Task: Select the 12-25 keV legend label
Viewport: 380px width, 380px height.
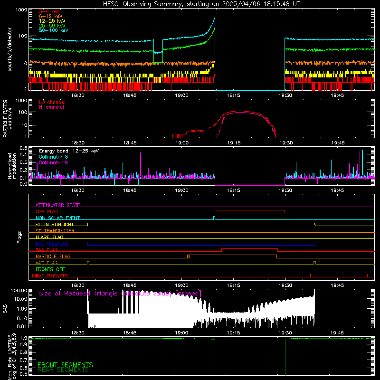Action: [52, 21]
